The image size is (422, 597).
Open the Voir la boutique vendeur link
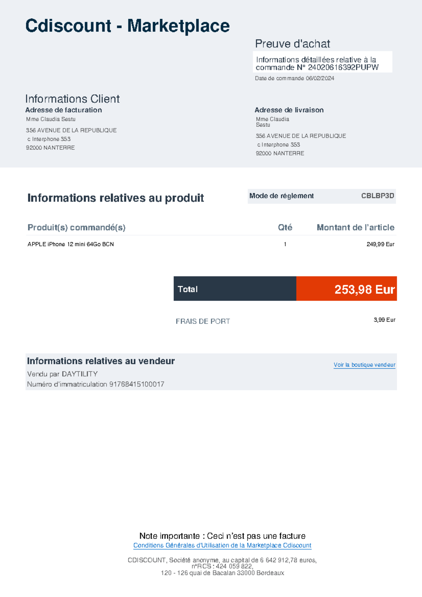[364, 365]
